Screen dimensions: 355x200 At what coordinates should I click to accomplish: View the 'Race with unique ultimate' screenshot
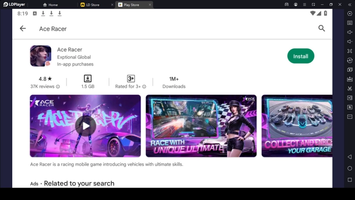201,126
